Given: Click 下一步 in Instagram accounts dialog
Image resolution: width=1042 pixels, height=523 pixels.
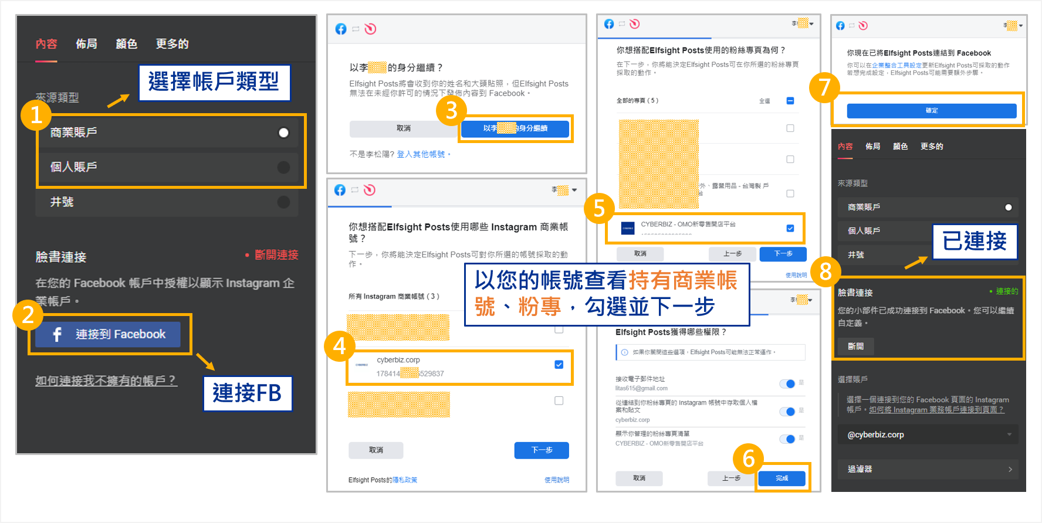Looking at the screenshot, I should point(542,450).
